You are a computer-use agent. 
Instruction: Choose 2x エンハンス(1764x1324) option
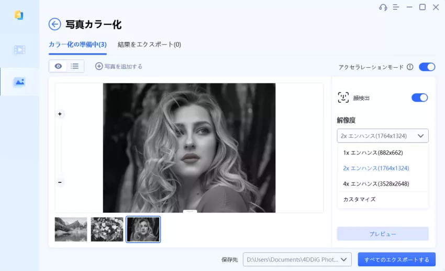coord(383,168)
